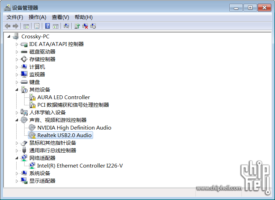The image size is (275, 200).
Task: Select the AURA LED Controller entry
Action: 64,97
